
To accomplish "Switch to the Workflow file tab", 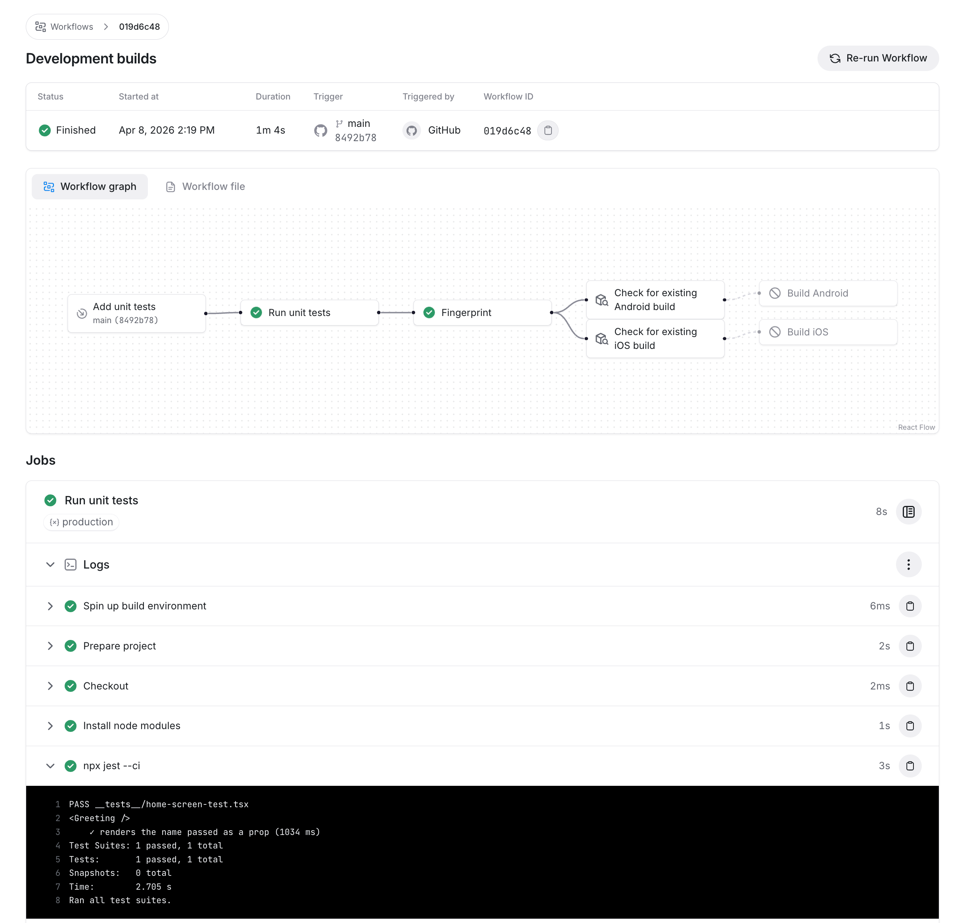I will coord(205,186).
